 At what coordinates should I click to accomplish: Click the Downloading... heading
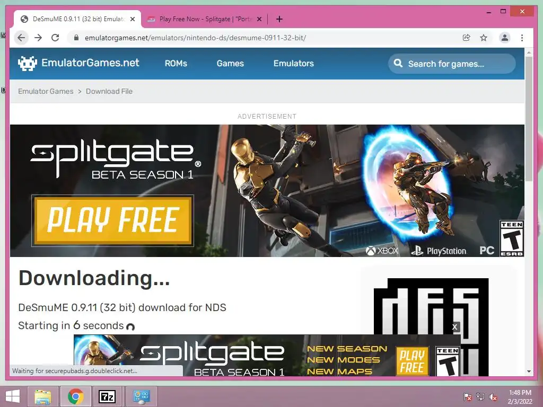pos(94,278)
